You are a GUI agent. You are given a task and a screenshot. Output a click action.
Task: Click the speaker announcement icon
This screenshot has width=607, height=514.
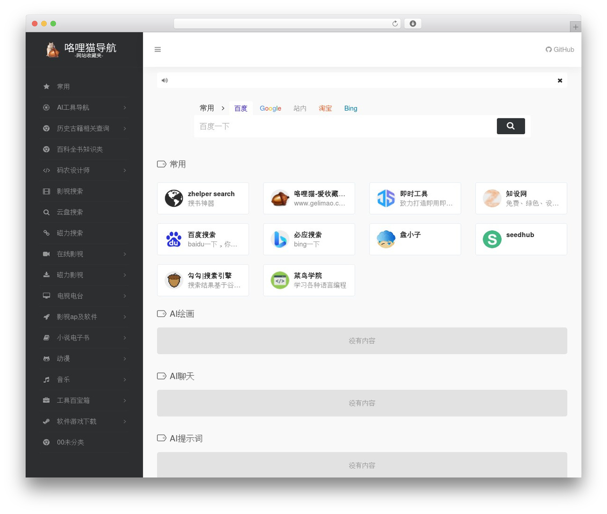(165, 81)
